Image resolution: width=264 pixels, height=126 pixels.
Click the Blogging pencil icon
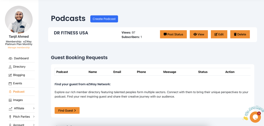click(10, 75)
